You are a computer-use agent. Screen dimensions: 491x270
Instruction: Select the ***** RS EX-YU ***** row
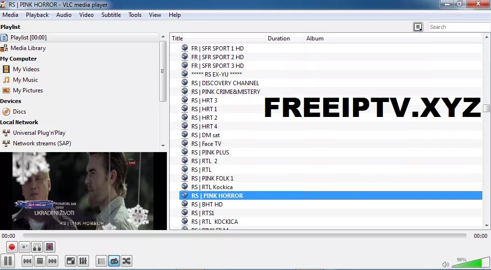331,74
